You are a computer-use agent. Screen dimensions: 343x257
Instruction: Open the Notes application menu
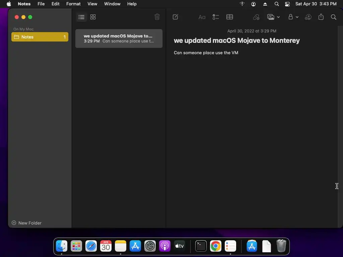(24, 4)
